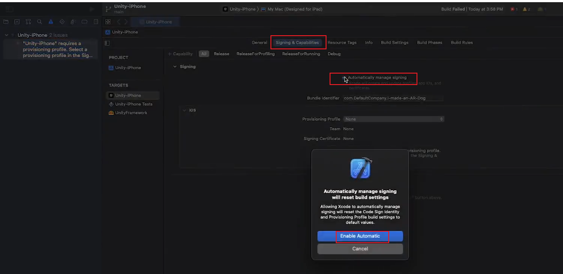This screenshot has height=274, width=563.
Task: Tick Automatically manage signing checkbox
Action: (345, 78)
